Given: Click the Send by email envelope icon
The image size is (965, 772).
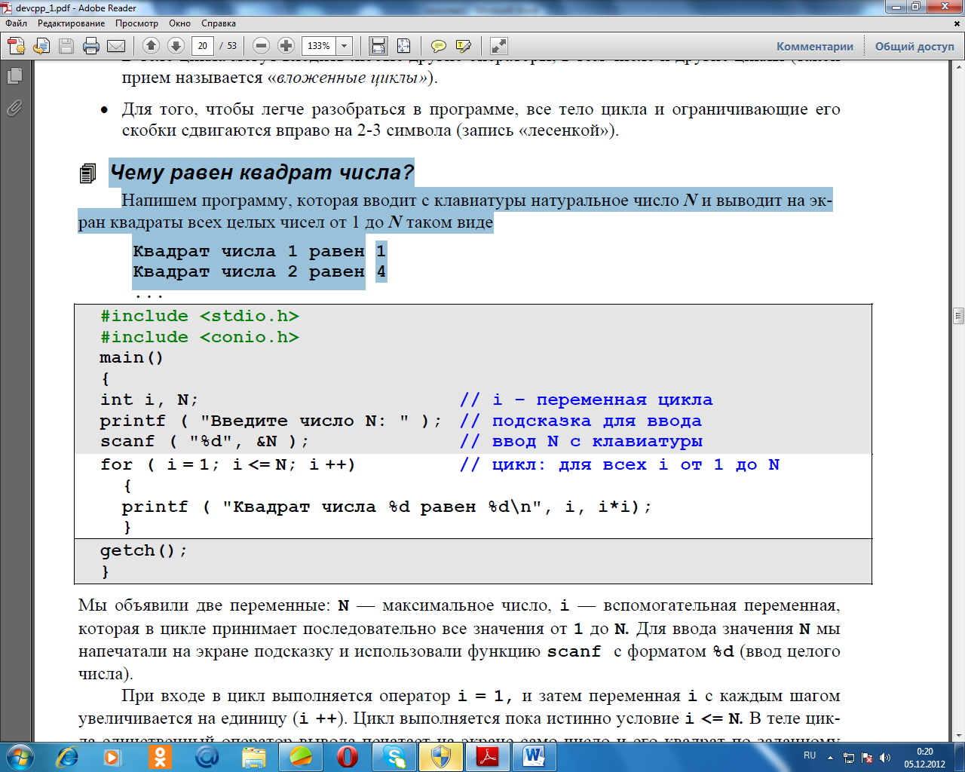Looking at the screenshot, I should click(x=116, y=46).
